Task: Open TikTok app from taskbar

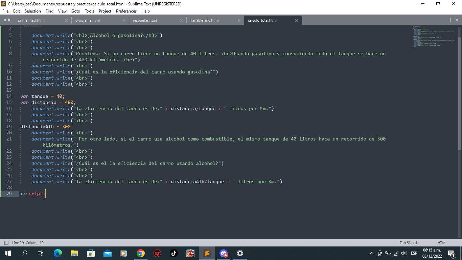Action: click(174, 253)
